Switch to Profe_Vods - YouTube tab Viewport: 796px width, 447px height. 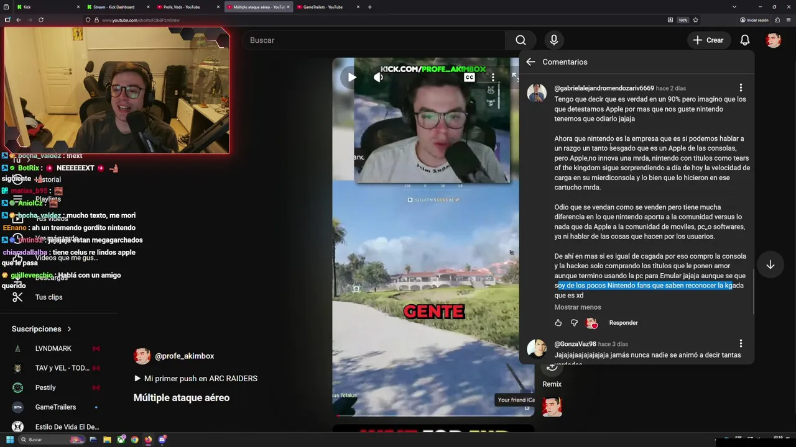(x=188, y=7)
